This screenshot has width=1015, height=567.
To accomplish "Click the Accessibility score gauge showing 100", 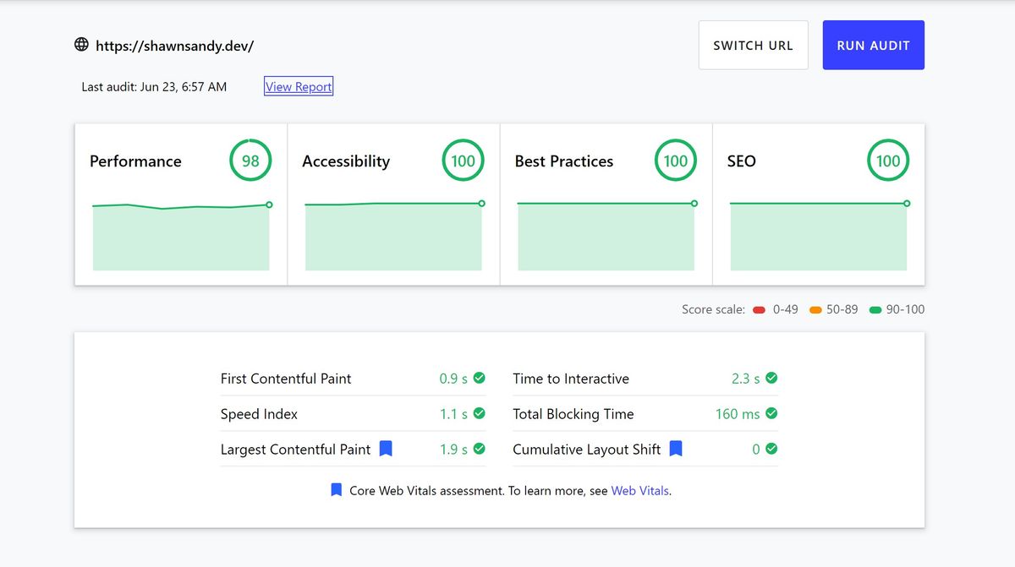I will (x=463, y=161).
